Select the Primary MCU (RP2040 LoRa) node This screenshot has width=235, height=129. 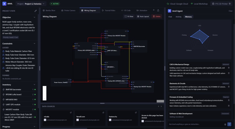tap(86, 50)
